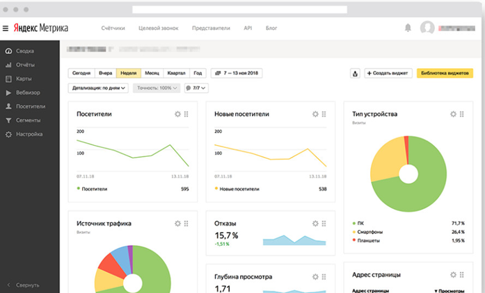Click the drag handle of Отказы widget
This screenshot has width=485, height=293.
click(x=324, y=224)
